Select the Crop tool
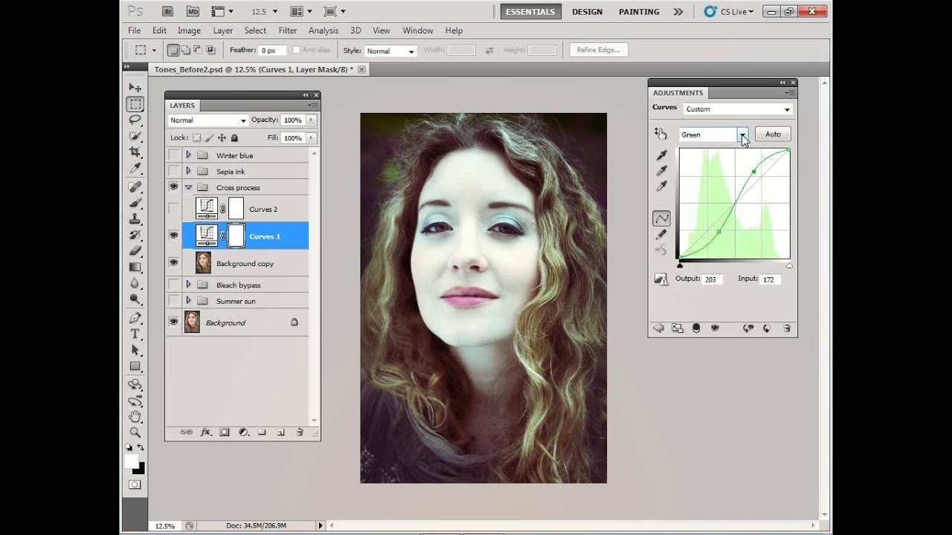Viewport: 952px width, 535px height. click(x=135, y=152)
